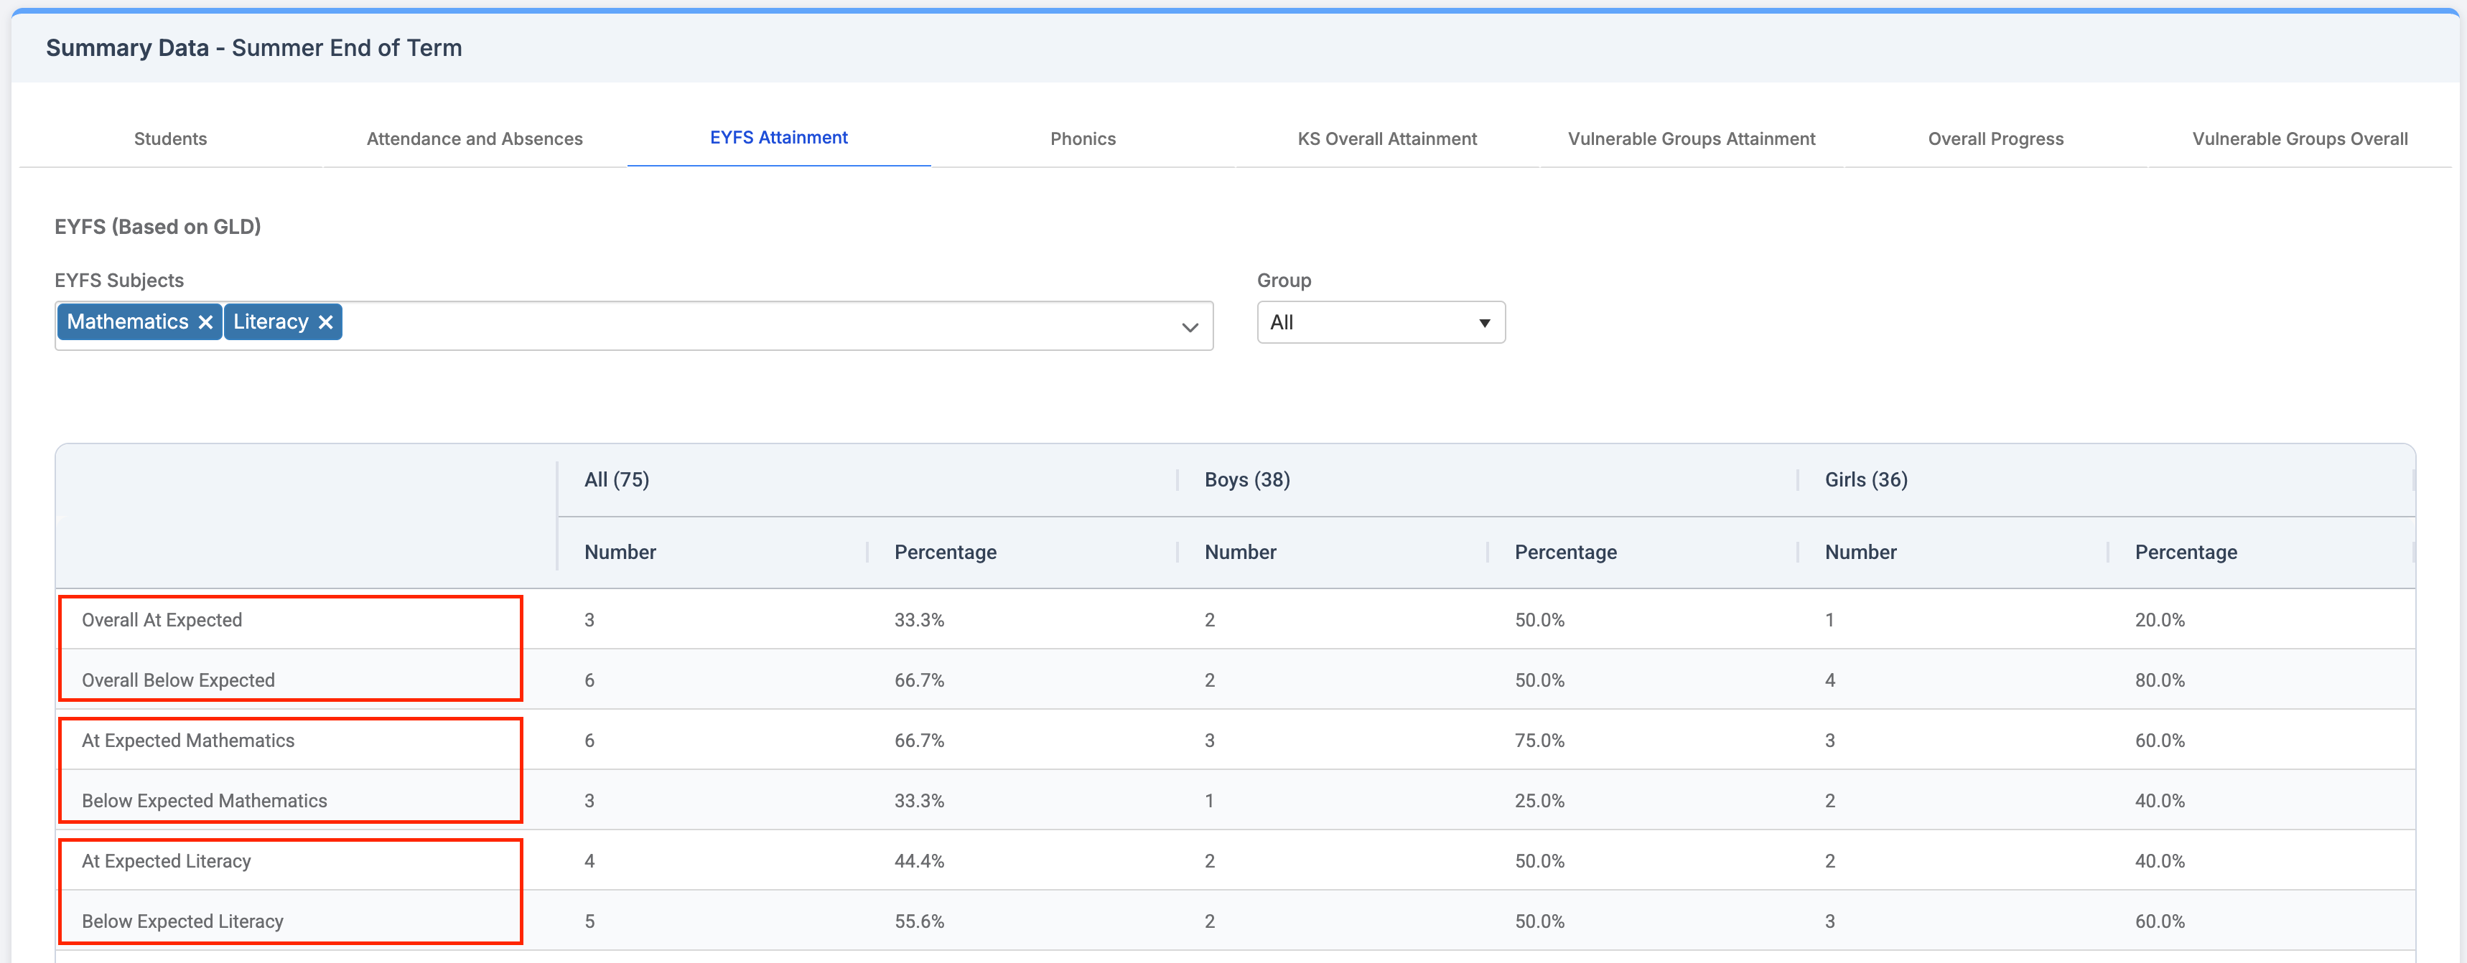The width and height of the screenshot is (2467, 963).
Task: Open the Overall Progress tab
Action: [x=1995, y=138]
